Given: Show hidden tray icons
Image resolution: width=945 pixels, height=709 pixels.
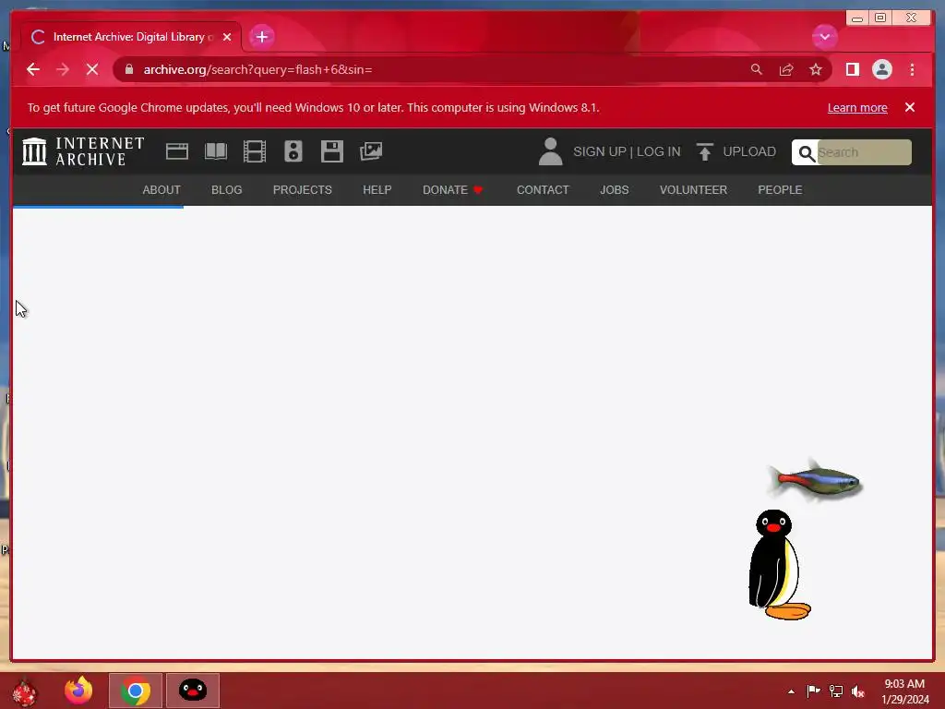Looking at the screenshot, I should click(x=791, y=691).
